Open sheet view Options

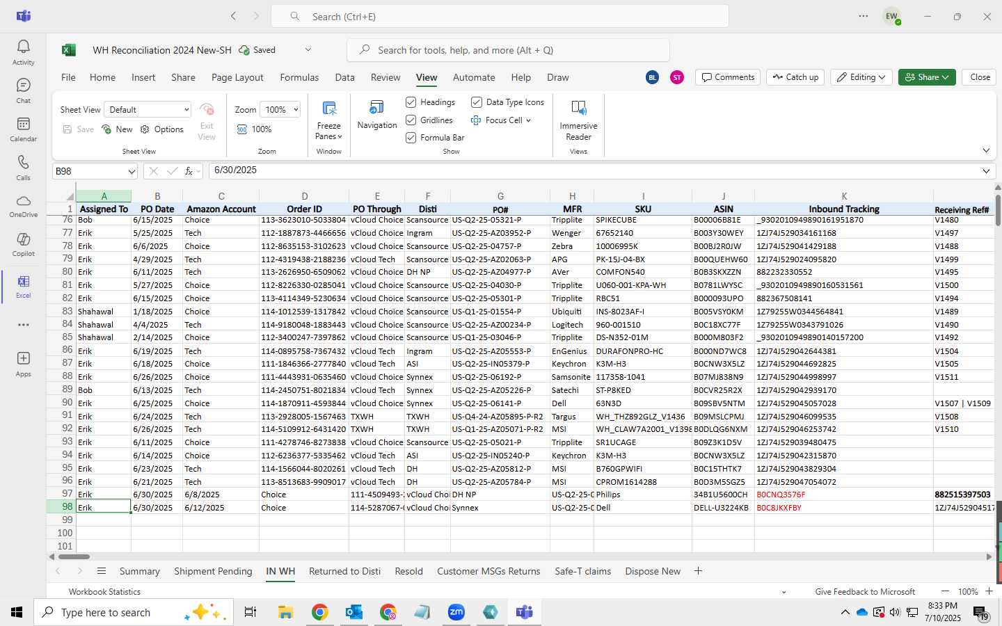click(x=162, y=129)
